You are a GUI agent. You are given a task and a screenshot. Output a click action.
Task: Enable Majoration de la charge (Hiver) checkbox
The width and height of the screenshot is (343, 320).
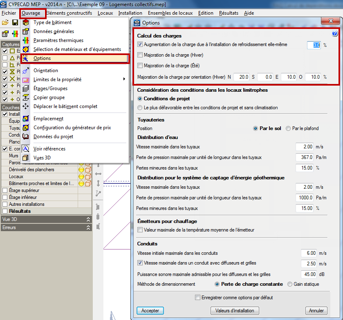[x=140, y=55]
